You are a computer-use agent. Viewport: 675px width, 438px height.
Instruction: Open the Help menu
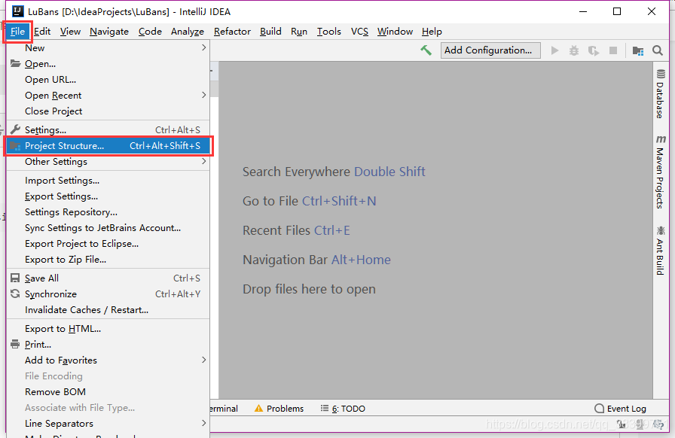[x=432, y=32]
